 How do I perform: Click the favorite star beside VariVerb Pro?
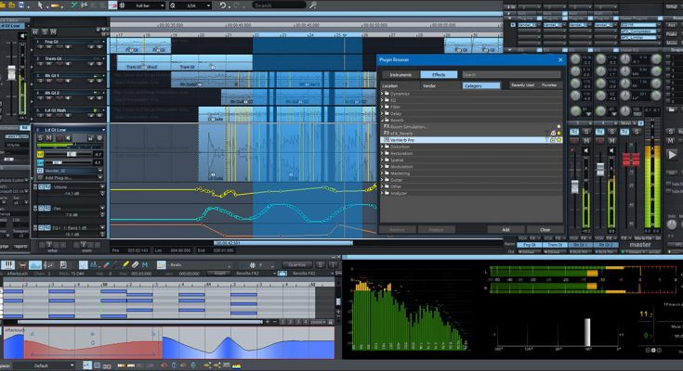[558, 140]
